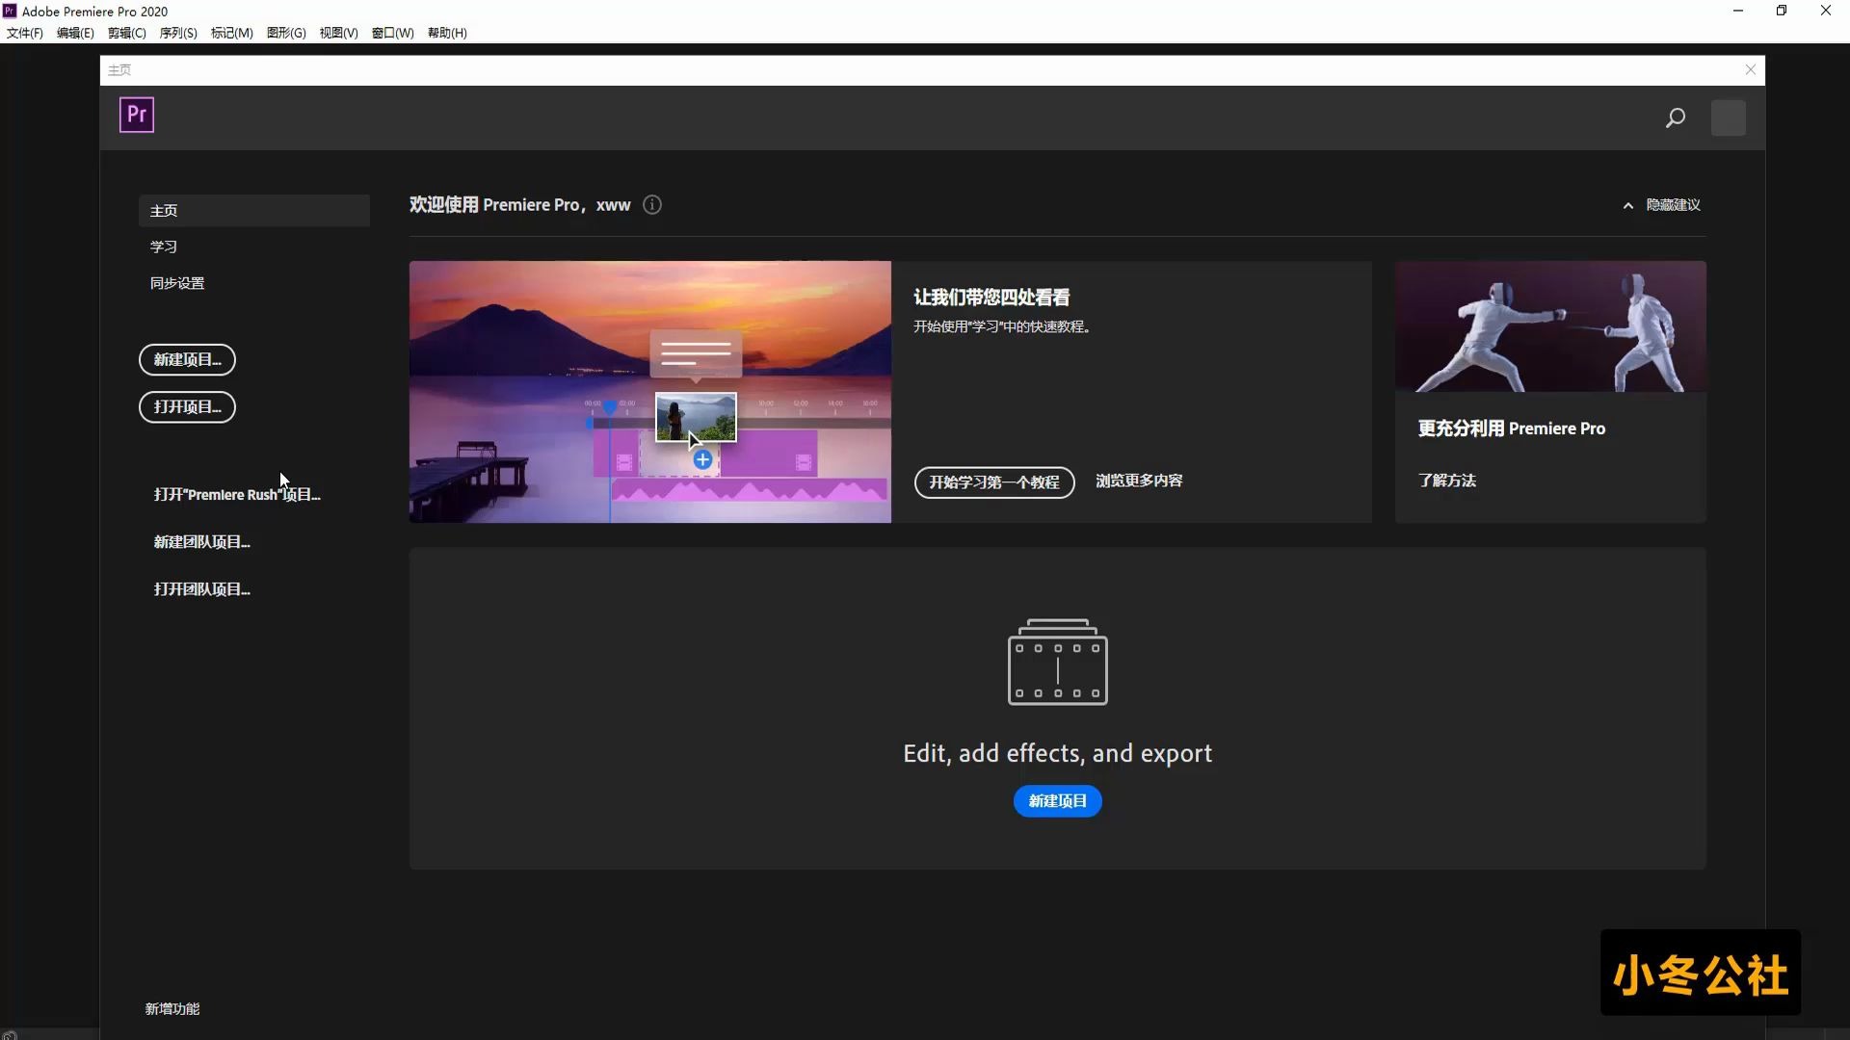Close the home screen panel
This screenshot has width=1850, height=1040.
tap(1751, 69)
